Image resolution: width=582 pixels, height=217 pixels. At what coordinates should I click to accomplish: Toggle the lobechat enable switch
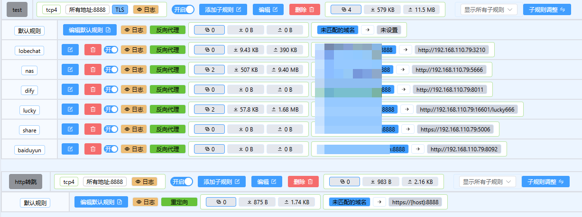[111, 50]
